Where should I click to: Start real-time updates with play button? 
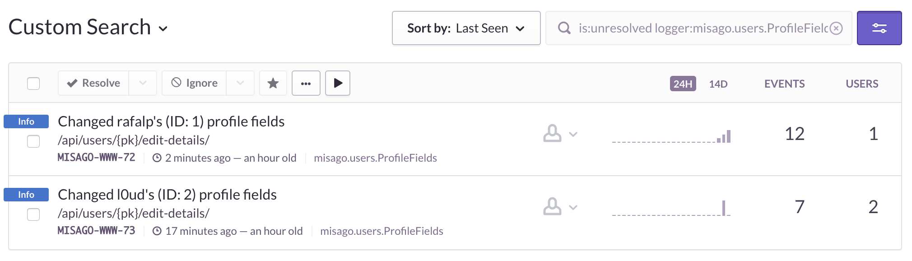tap(338, 83)
